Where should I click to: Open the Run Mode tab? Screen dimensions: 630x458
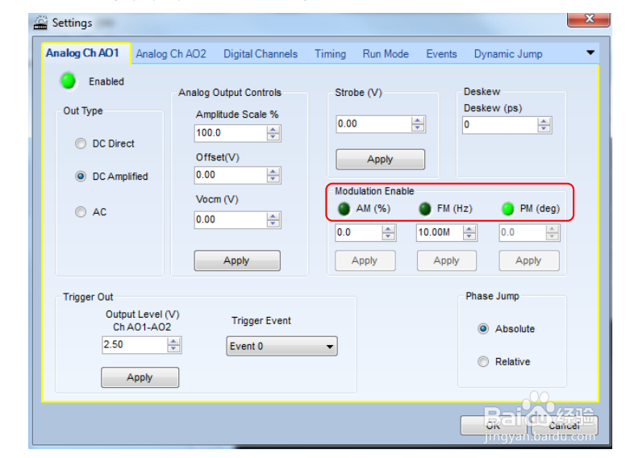(386, 54)
